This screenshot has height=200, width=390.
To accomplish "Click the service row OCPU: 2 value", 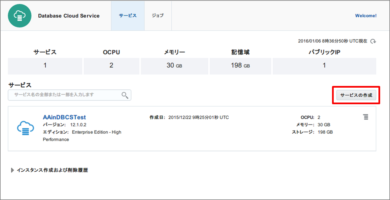I will click(x=319, y=117).
